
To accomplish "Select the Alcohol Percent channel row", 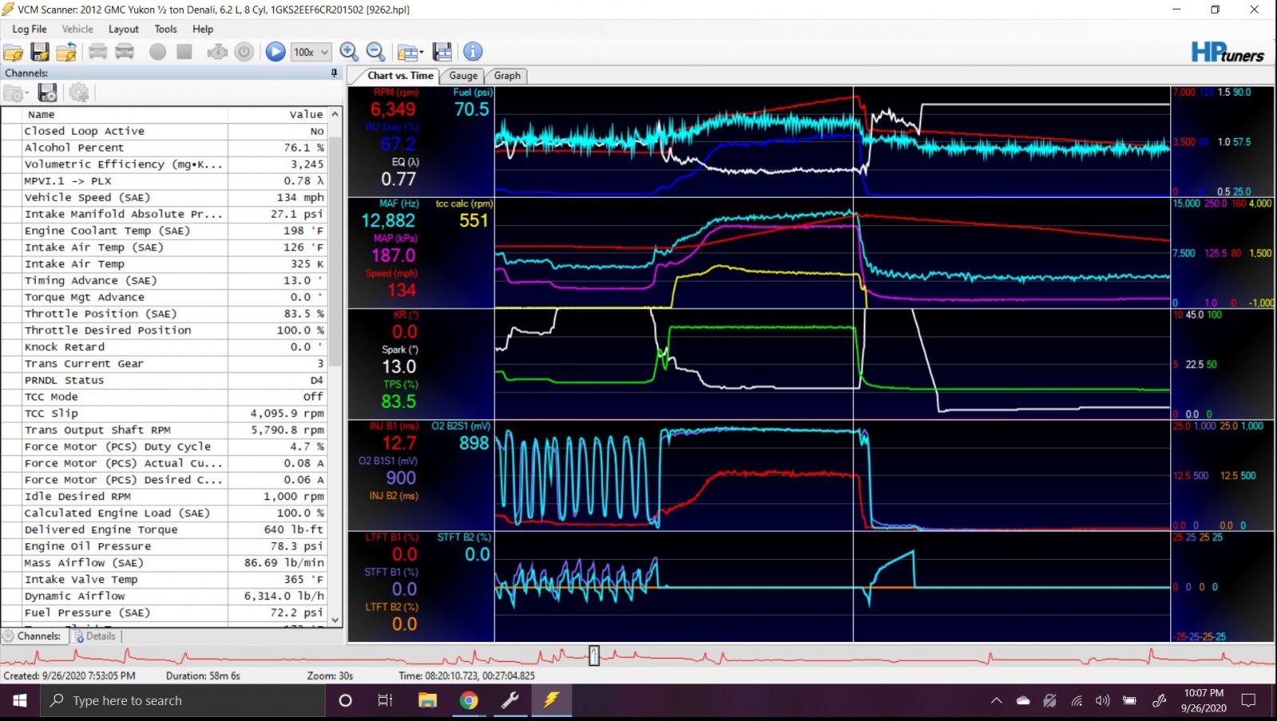I will pyautogui.click(x=164, y=148).
